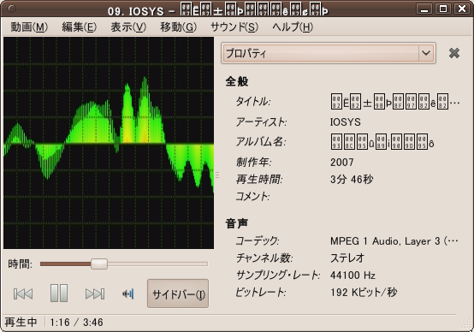Click the volume speaker icon
This screenshot has height=332, width=474.
[x=128, y=293]
